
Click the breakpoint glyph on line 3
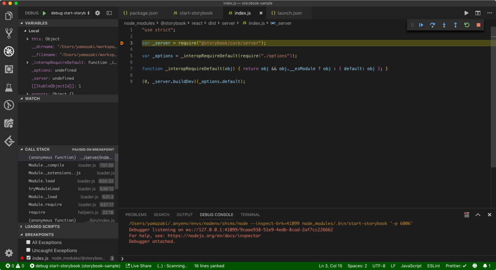click(122, 43)
